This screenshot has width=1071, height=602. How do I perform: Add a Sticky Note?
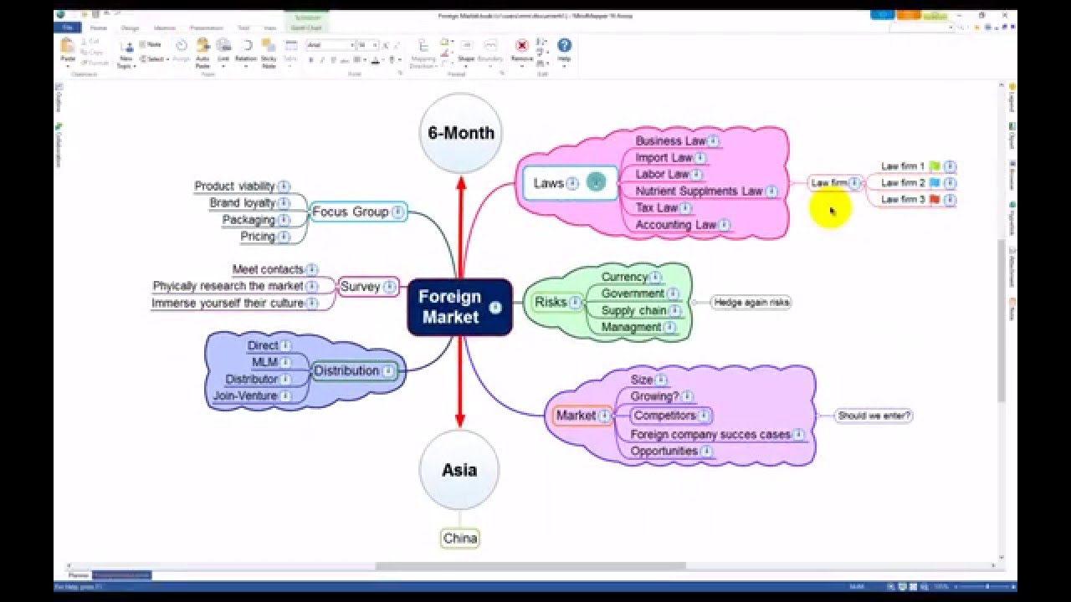[x=269, y=53]
